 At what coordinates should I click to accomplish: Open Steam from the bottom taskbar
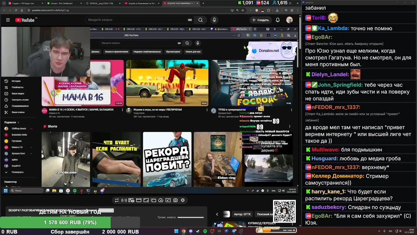coord(198,231)
